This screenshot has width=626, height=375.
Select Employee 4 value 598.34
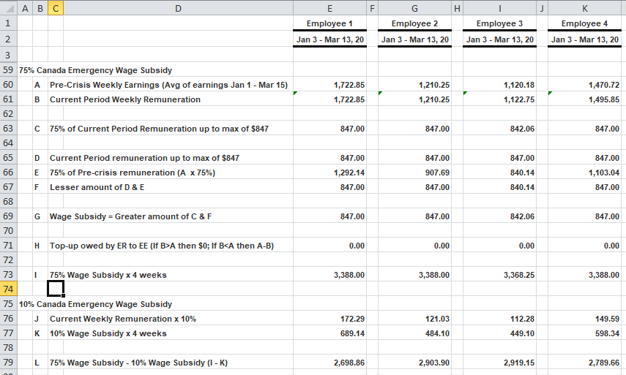pyautogui.click(x=584, y=333)
